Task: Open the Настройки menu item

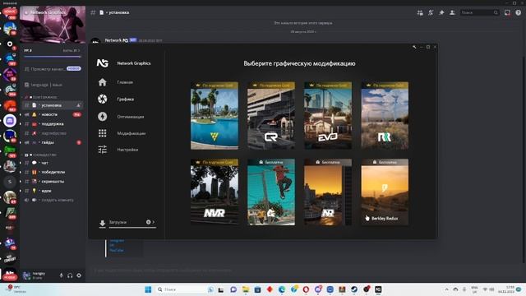Action: tap(127, 150)
